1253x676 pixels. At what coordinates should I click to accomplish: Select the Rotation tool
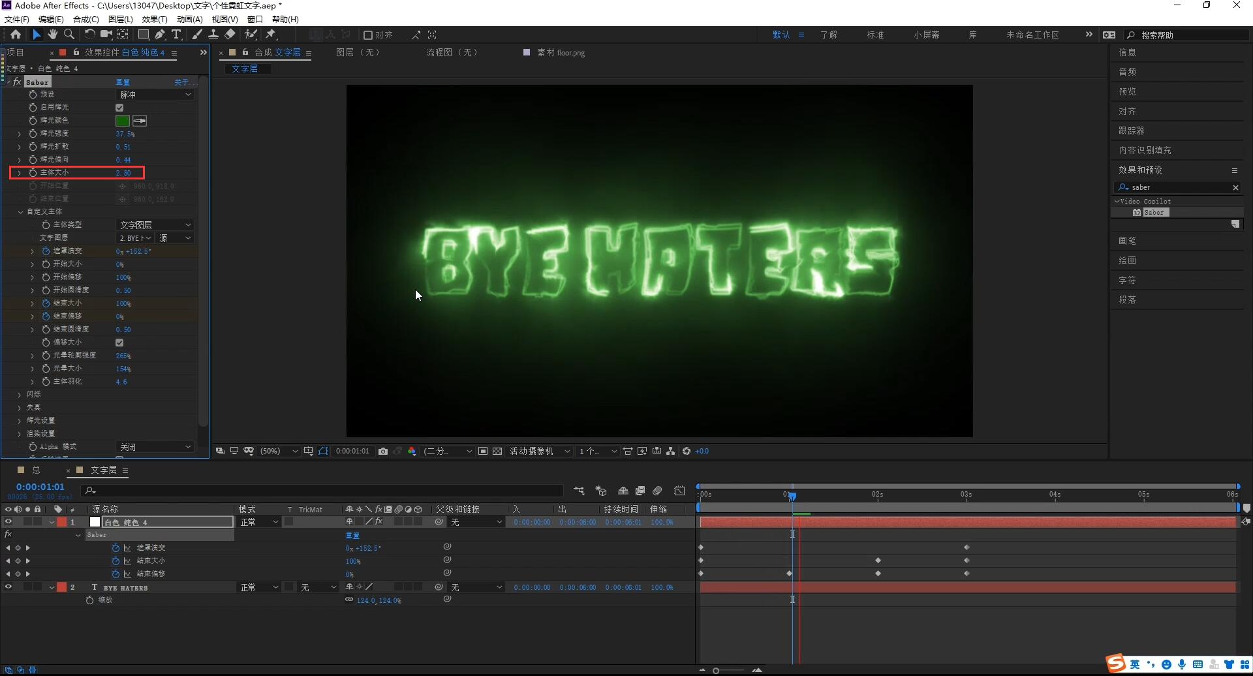(x=90, y=35)
